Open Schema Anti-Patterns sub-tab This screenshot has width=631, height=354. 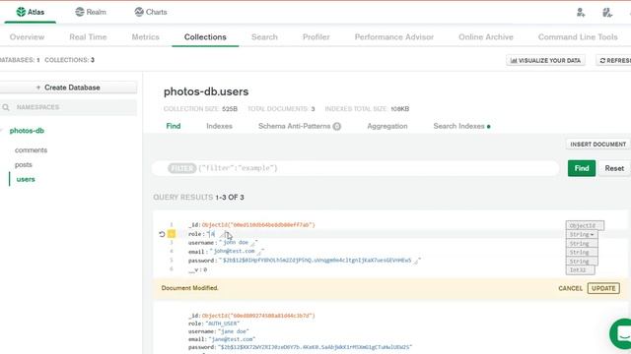294,126
